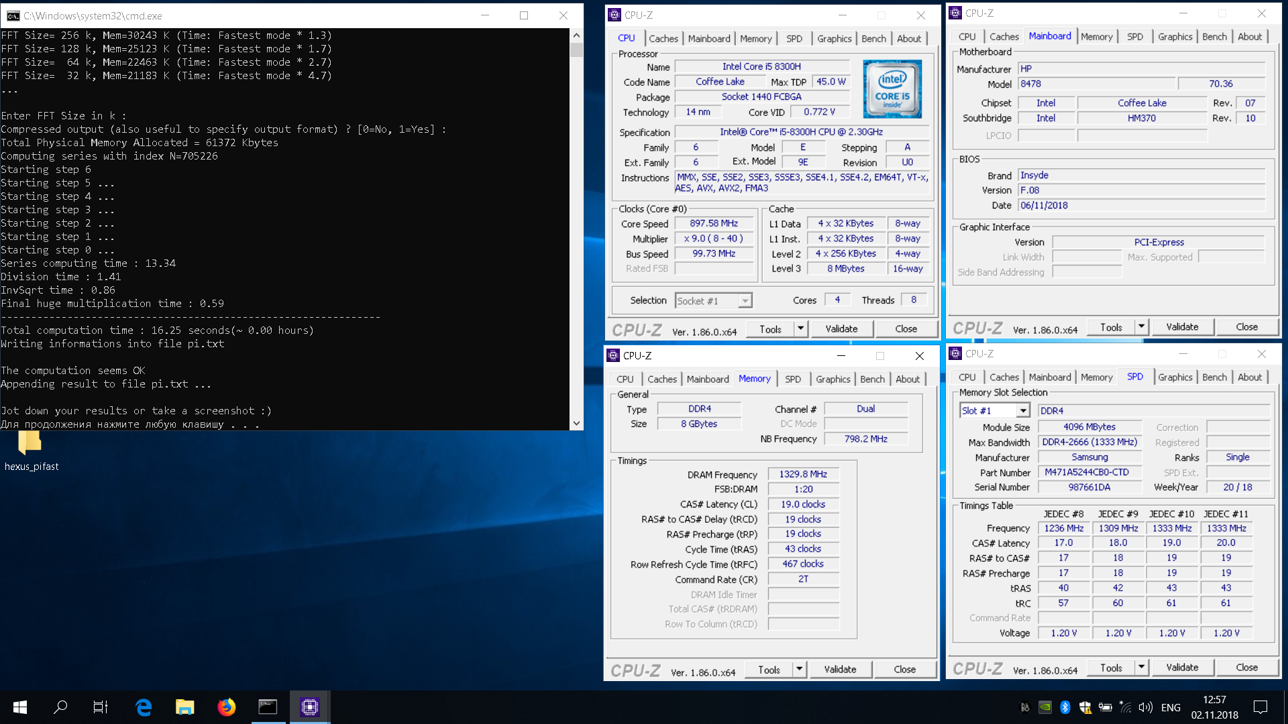
Task: Click the cmd.exe title bar icon
Action: point(13,15)
